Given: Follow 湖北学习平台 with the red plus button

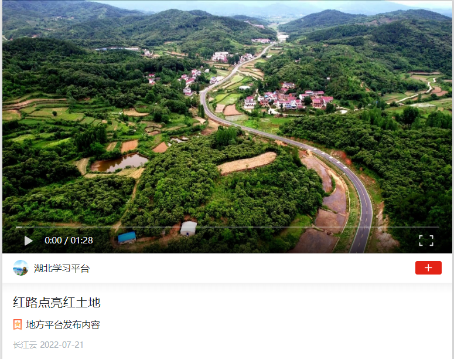Looking at the screenshot, I should (x=428, y=267).
